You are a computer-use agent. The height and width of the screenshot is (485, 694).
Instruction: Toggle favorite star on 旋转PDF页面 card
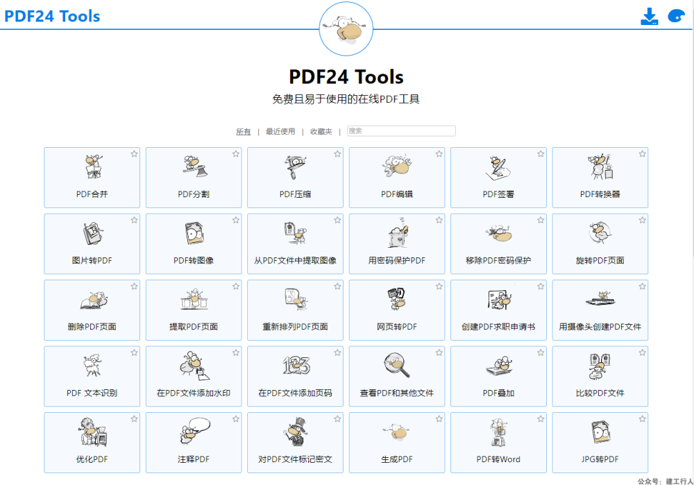642,220
